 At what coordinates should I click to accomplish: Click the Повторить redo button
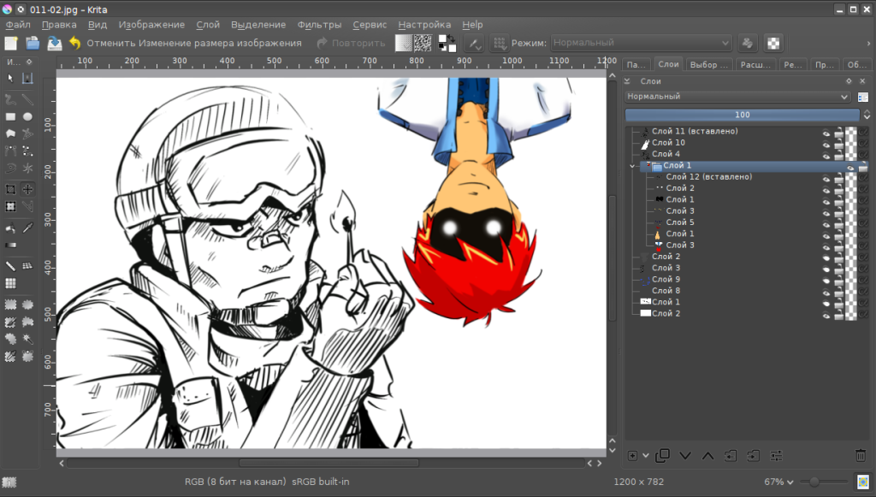click(351, 43)
